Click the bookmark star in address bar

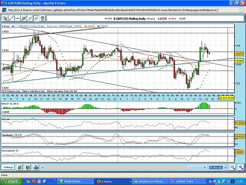coord(241,10)
